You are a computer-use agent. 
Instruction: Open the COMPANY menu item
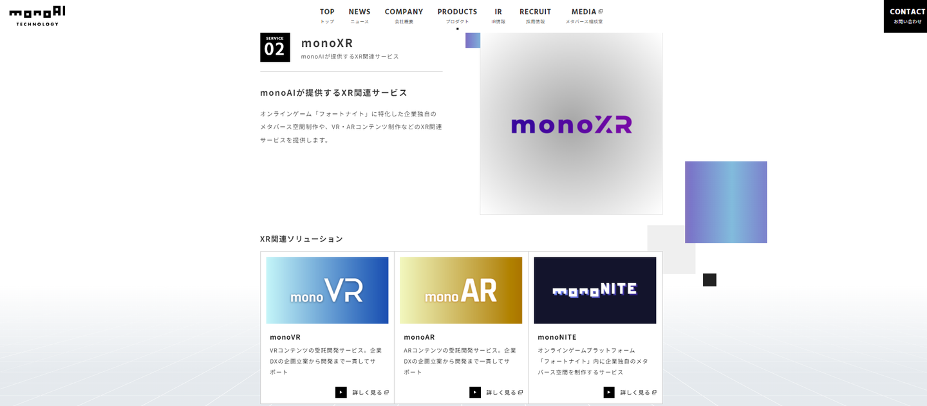pos(404,16)
